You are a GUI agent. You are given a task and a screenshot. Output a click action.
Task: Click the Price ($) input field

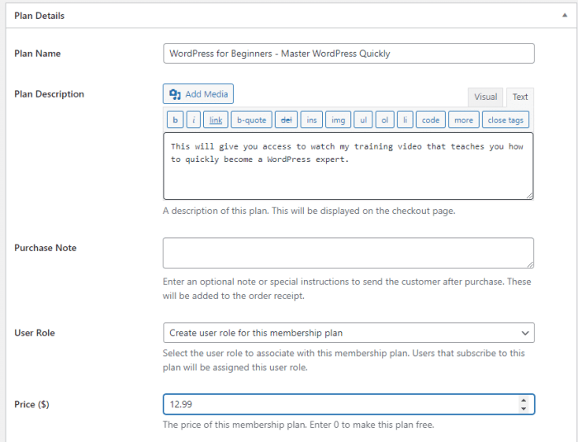[348, 404]
